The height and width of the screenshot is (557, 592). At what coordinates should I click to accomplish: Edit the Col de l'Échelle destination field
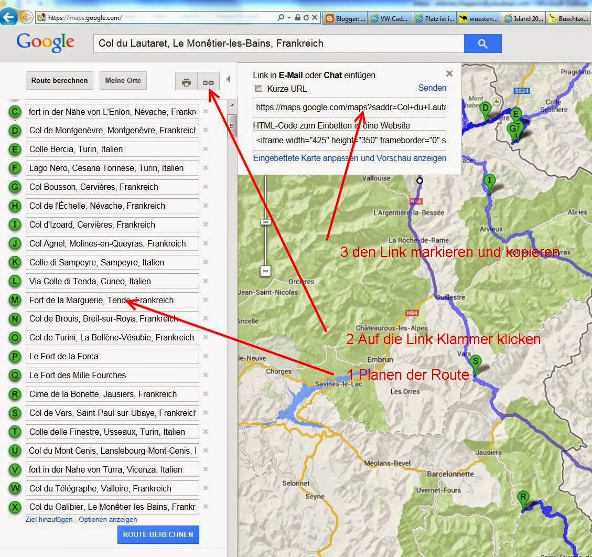[x=112, y=206]
